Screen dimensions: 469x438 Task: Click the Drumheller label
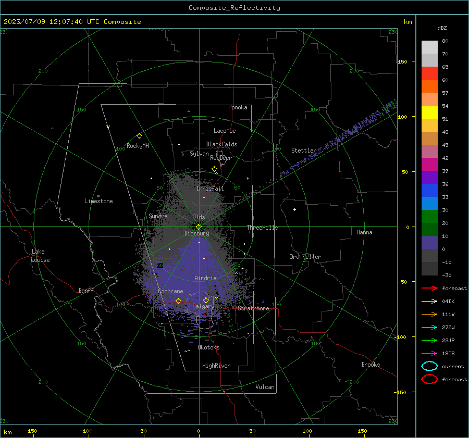coord(305,257)
